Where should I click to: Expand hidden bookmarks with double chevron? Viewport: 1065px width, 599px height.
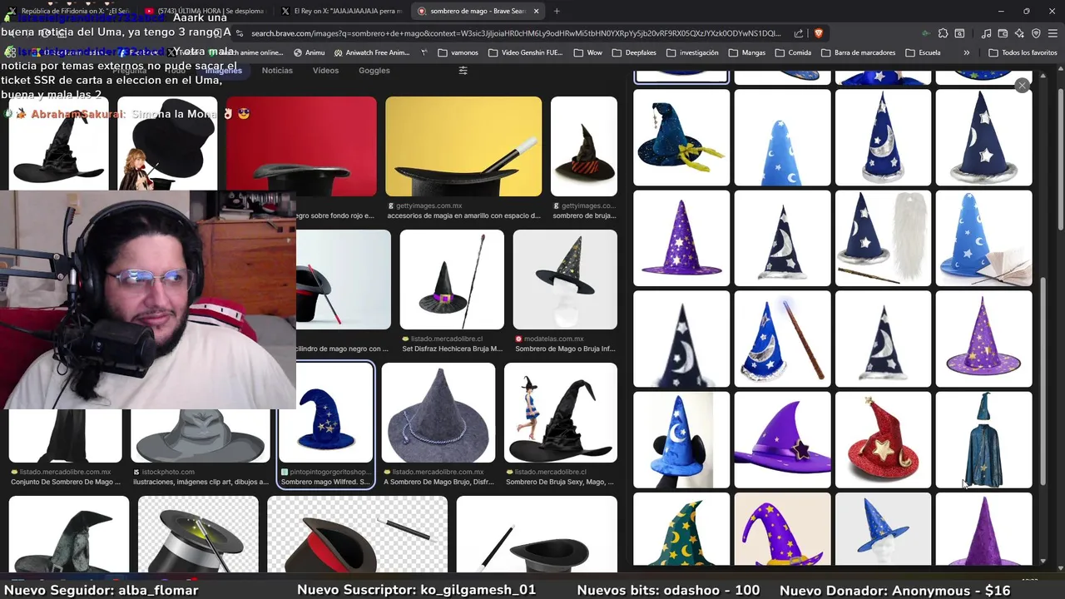click(966, 52)
